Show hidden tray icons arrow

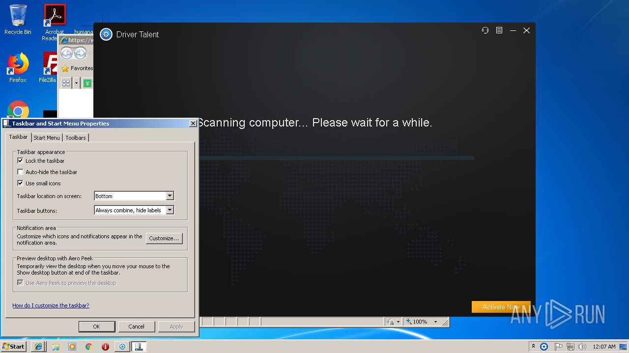coord(533,347)
